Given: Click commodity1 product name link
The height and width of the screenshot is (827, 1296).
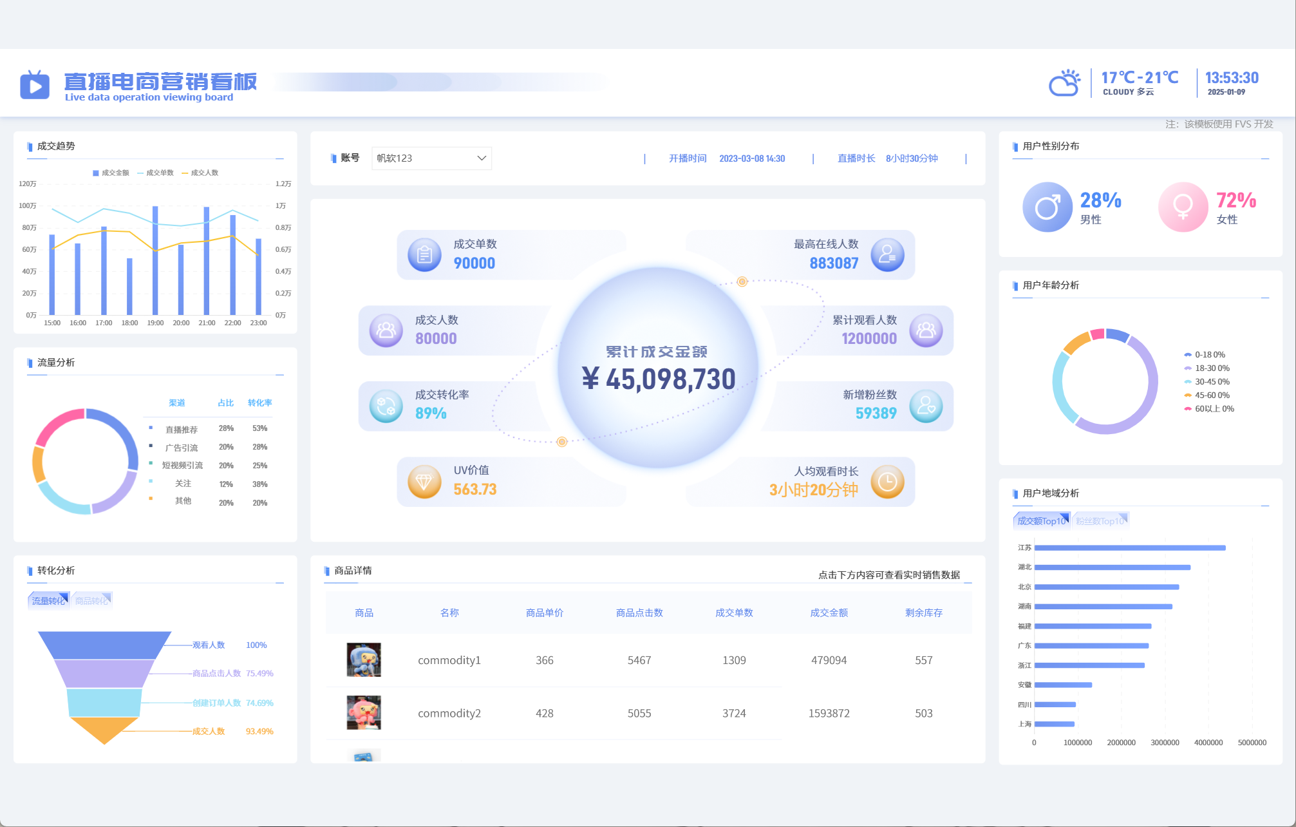Looking at the screenshot, I should click(449, 660).
